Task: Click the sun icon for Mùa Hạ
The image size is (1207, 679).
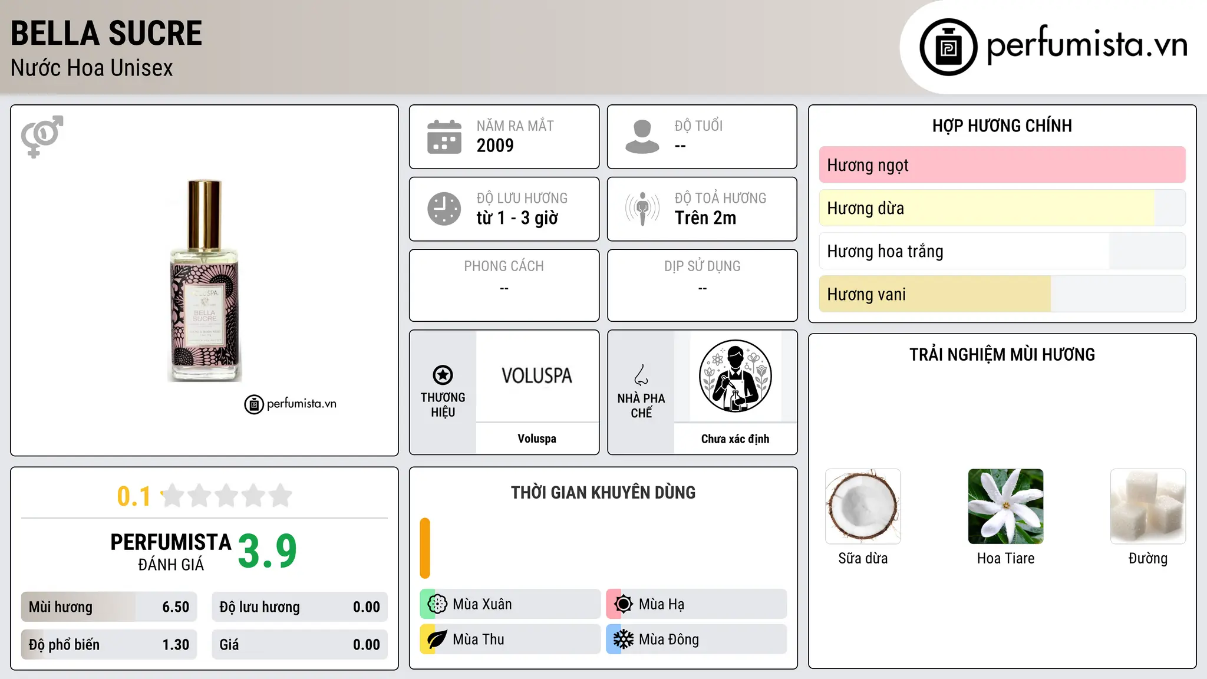Action: pyautogui.click(x=624, y=604)
